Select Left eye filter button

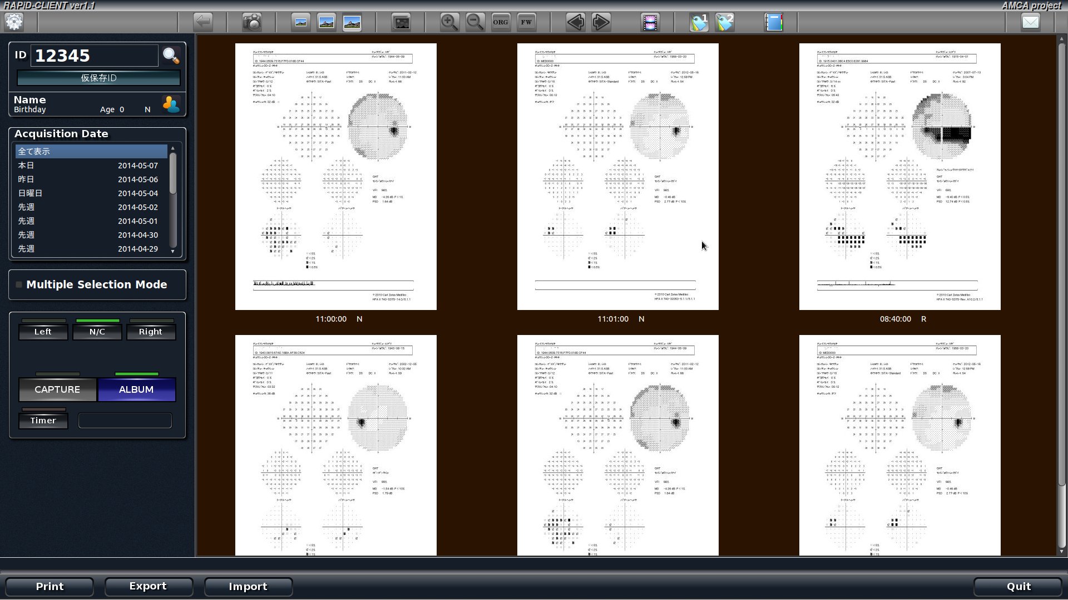coord(42,331)
